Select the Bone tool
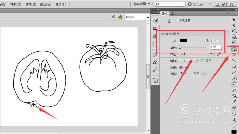 pos(234,90)
